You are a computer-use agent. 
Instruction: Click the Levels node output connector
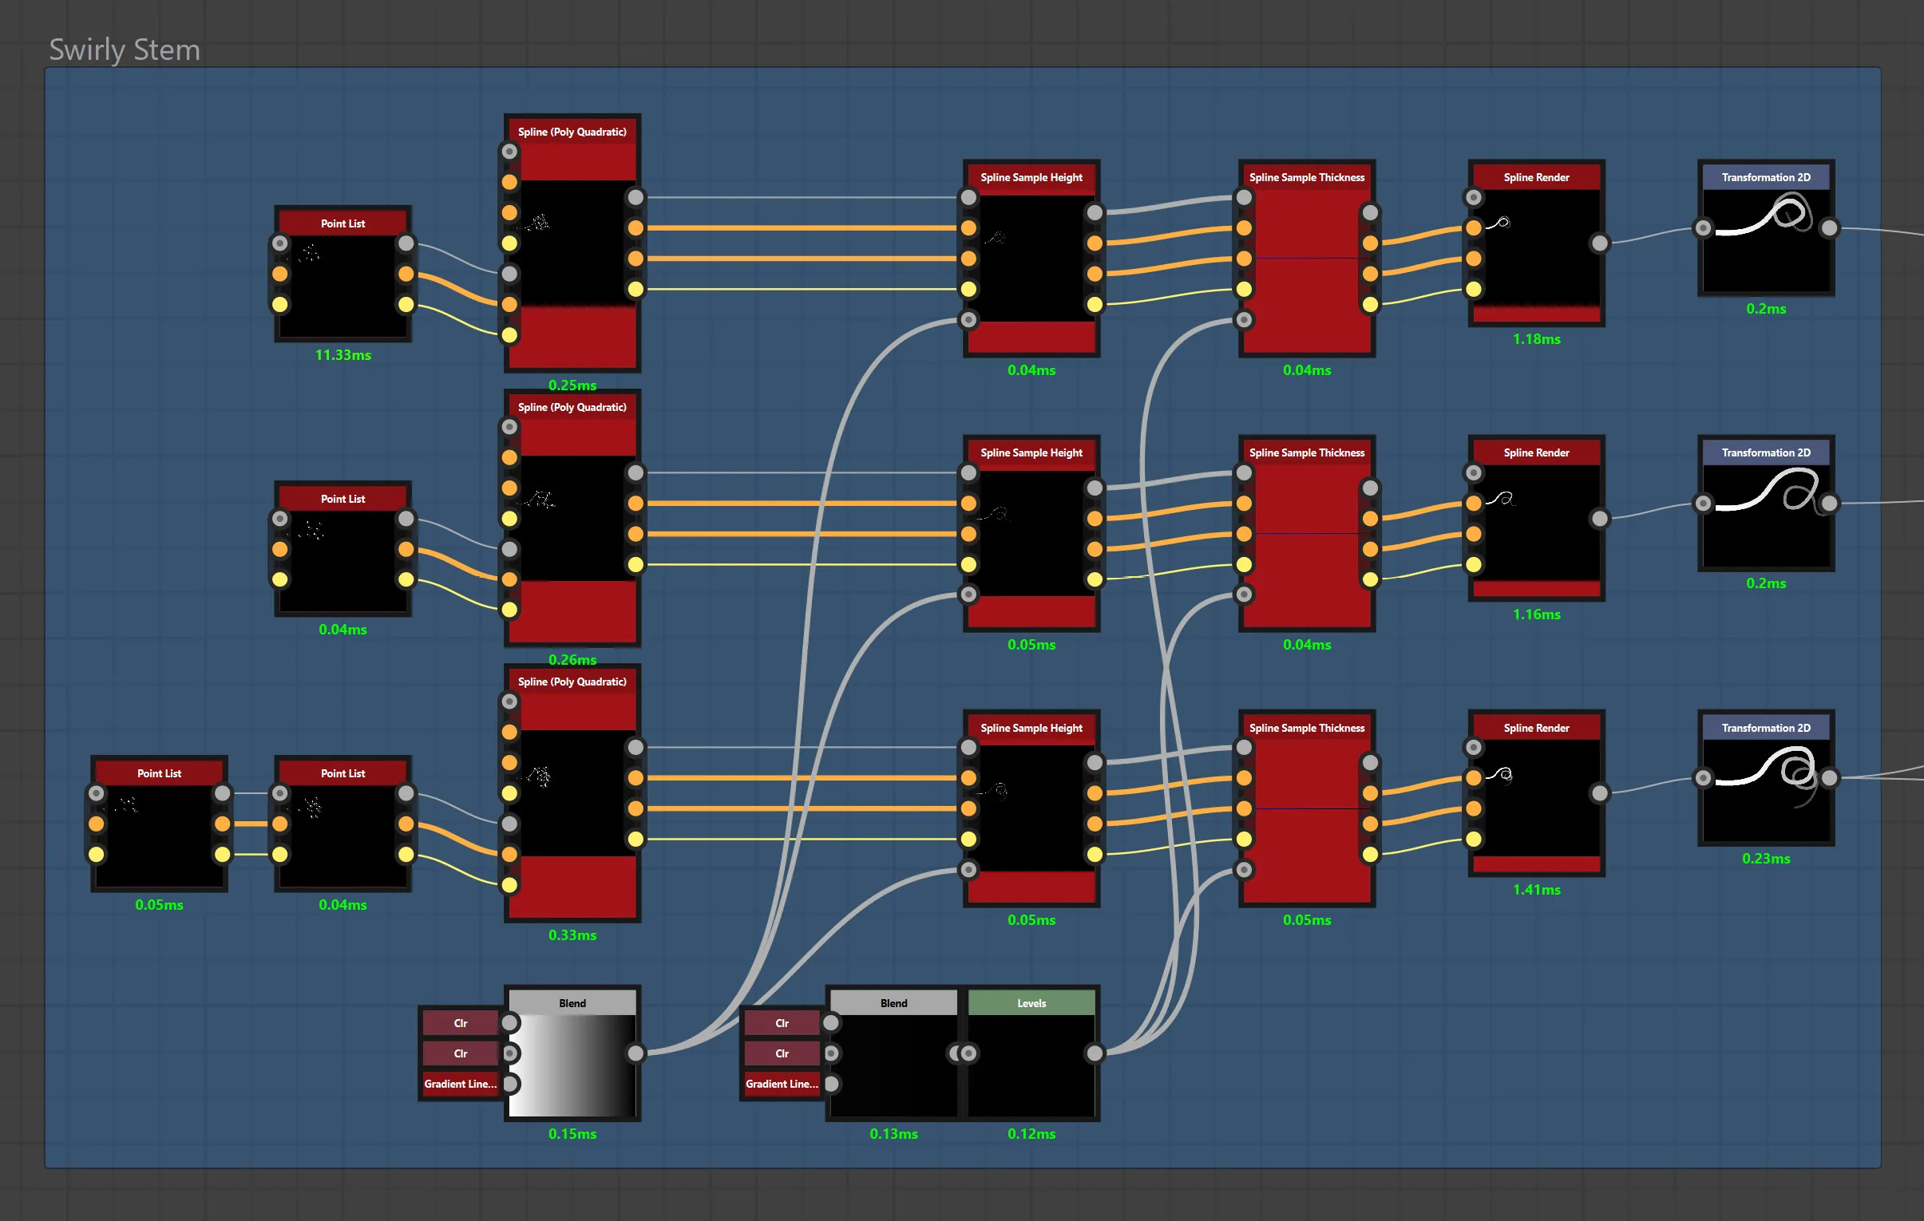click(1095, 1053)
